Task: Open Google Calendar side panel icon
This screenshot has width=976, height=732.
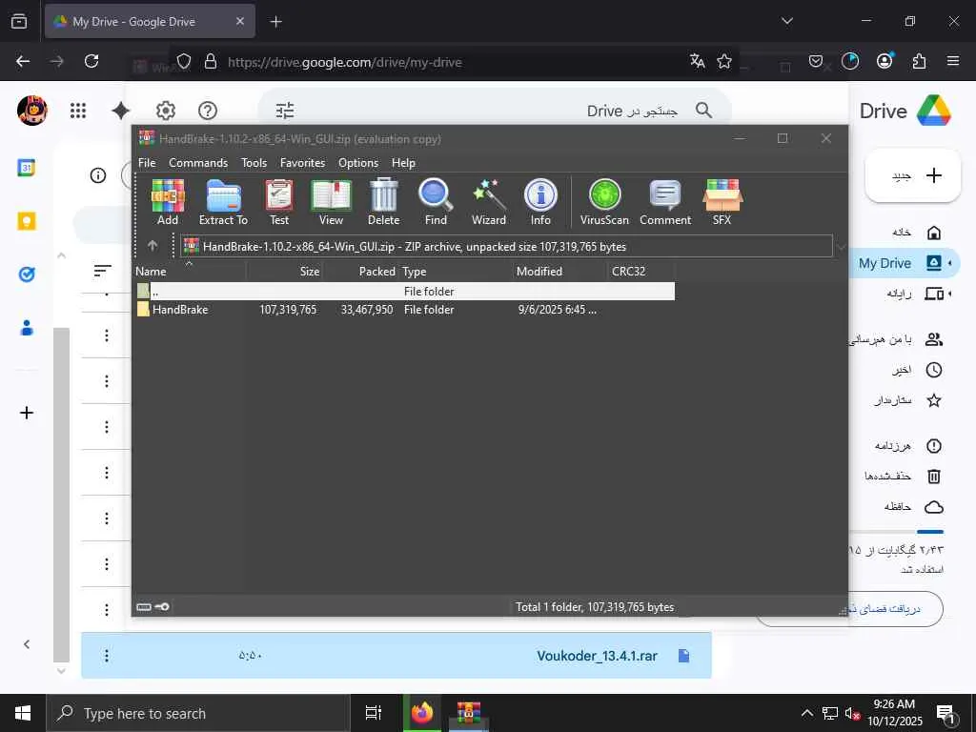Action: click(26, 168)
